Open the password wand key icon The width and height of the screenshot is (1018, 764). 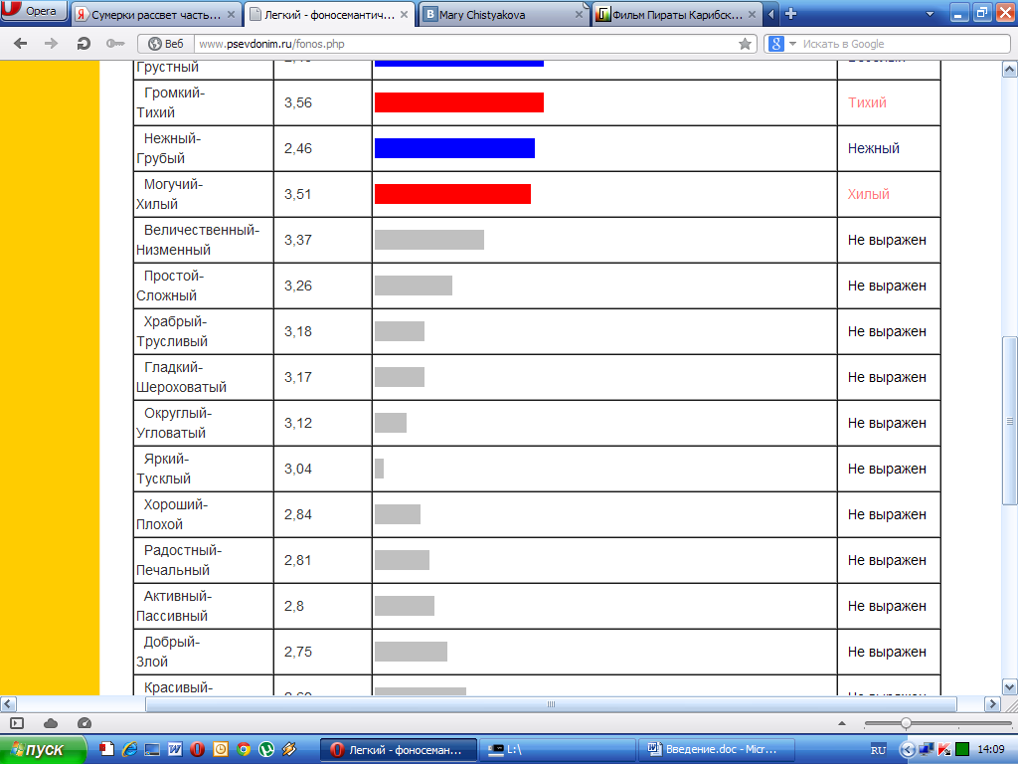(115, 44)
